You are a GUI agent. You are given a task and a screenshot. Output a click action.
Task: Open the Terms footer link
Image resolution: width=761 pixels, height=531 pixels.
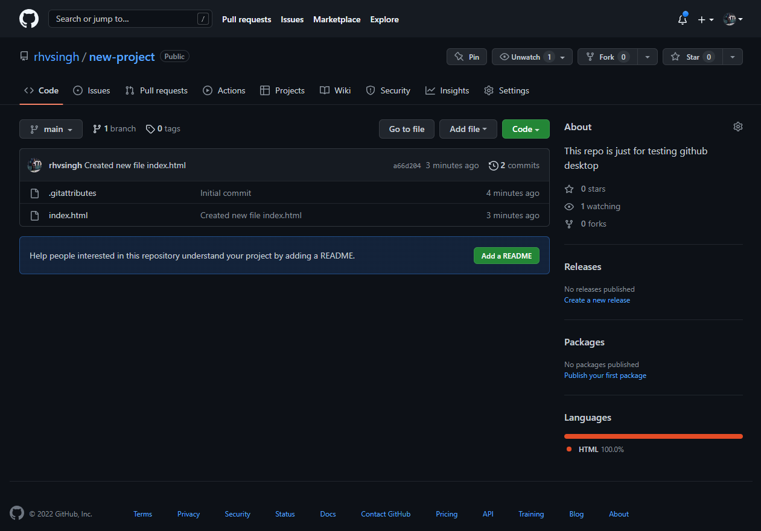pos(142,514)
